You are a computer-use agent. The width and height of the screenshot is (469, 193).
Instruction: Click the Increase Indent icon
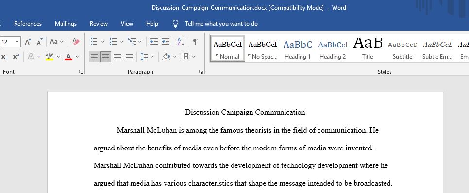click(166, 42)
